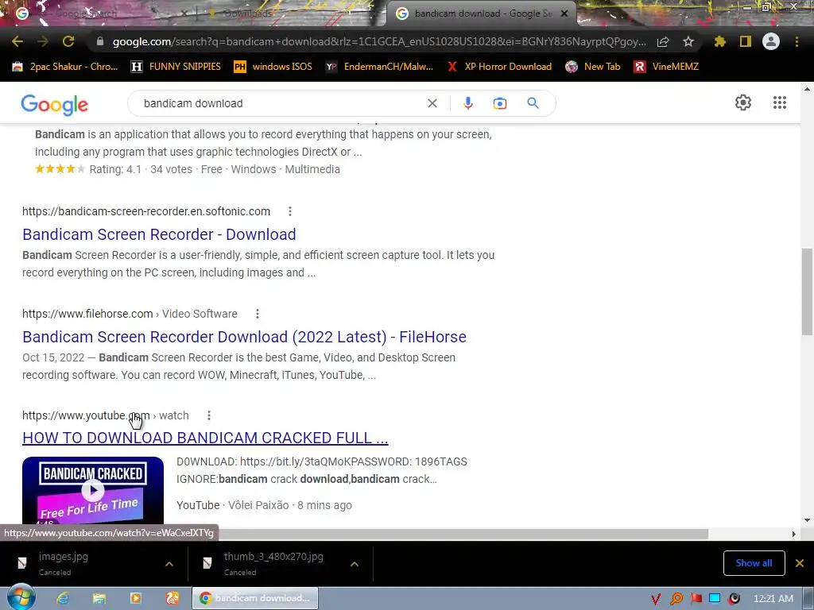Click the page scroll down arrow
This screenshot has height=610, width=814.
807,519
